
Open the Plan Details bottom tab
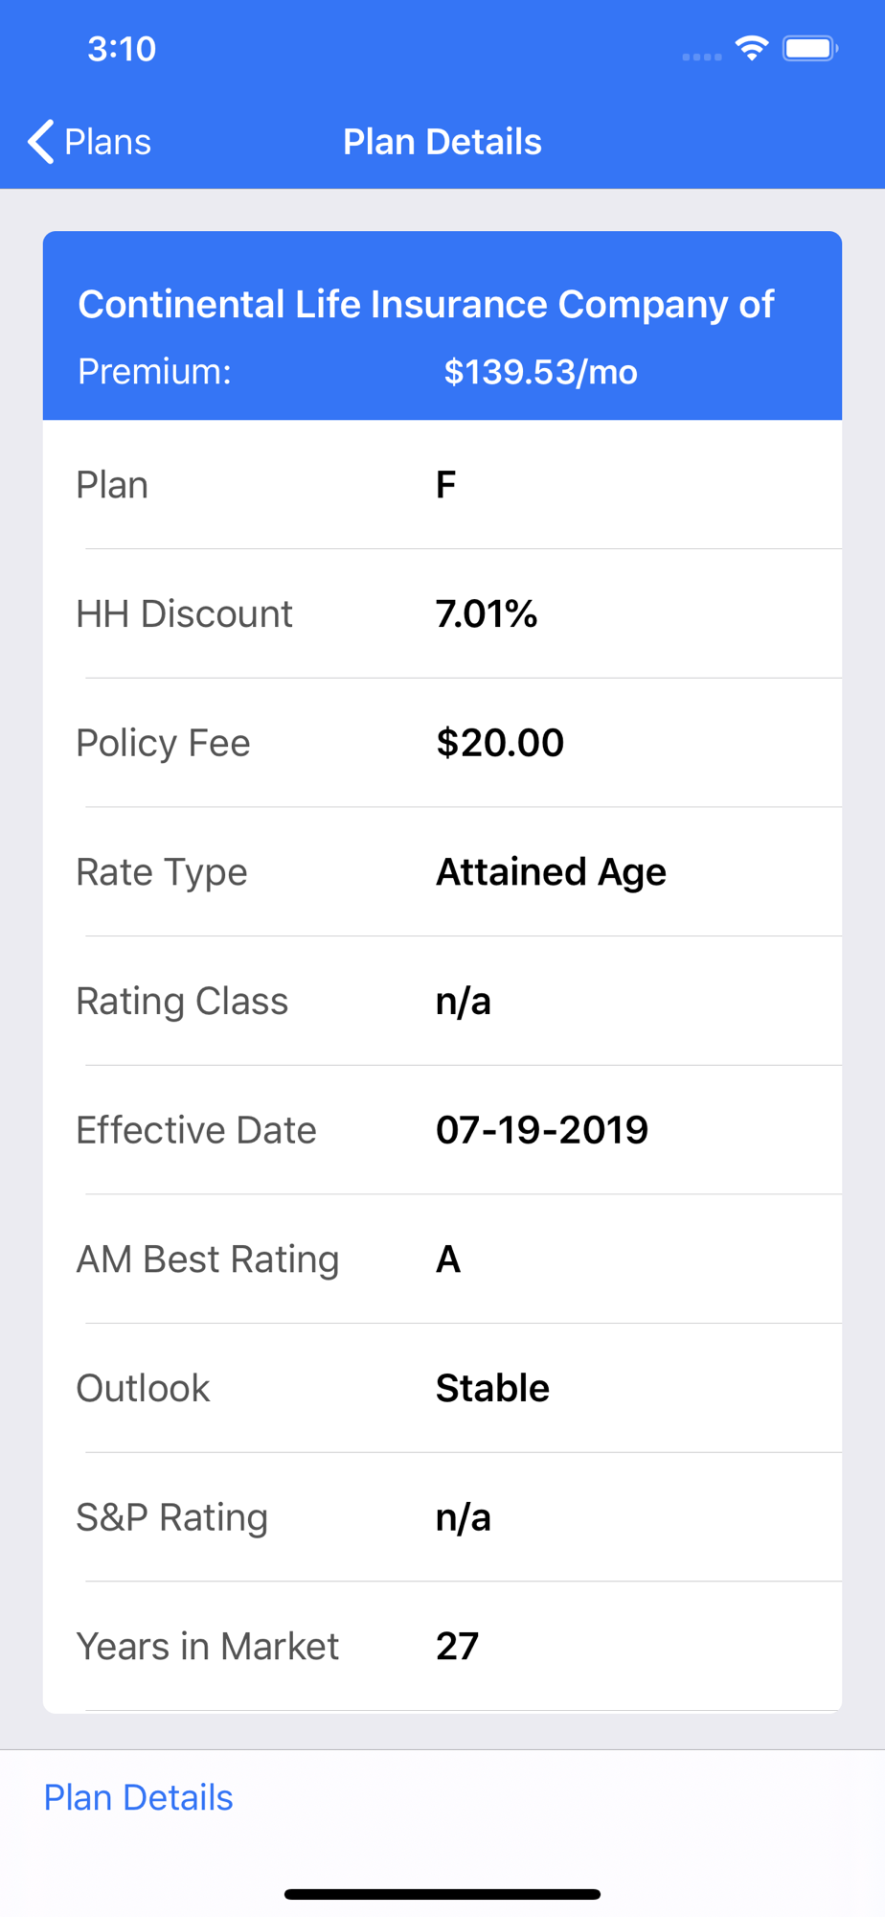point(139,1797)
